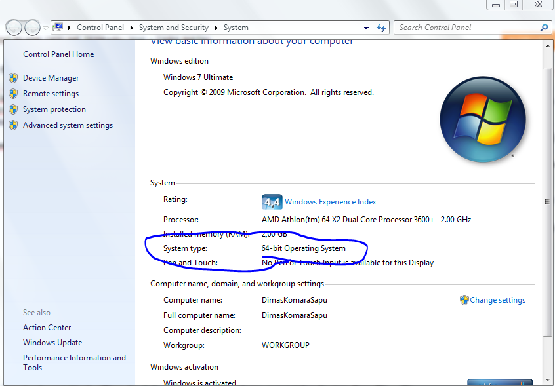Click the computer icon in address bar

pos(58,28)
